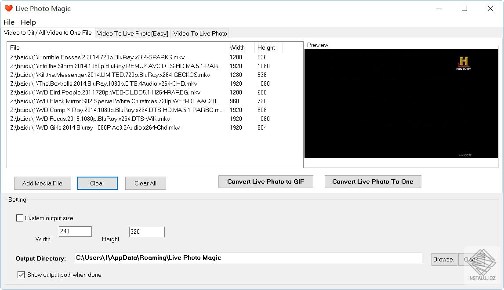Click the Add Media File button
This screenshot has height=290, width=504.
pyautogui.click(x=43, y=183)
